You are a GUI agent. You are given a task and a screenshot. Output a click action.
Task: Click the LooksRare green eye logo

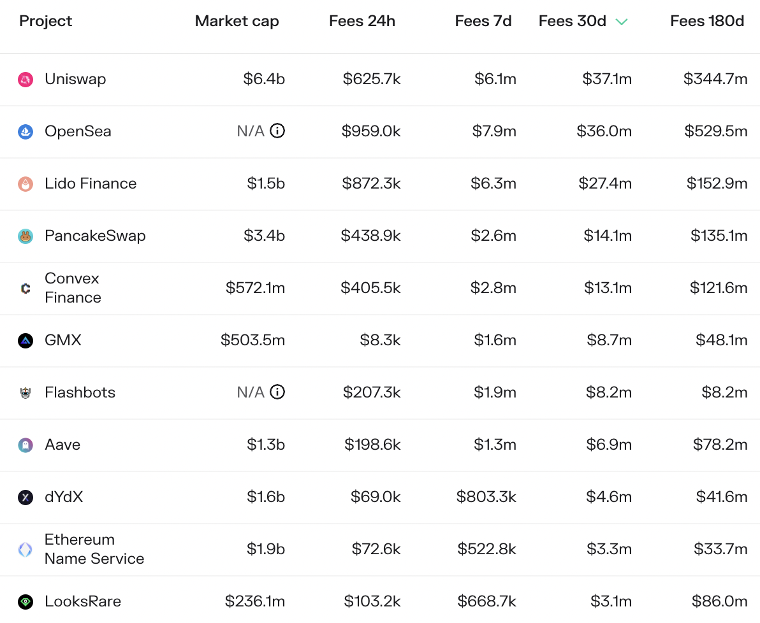pyautogui.click(x=26, y=602)
